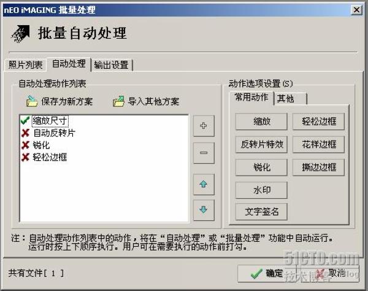Click the 缩放 action button
This screenshot has width=368, height=291.
pos(261,122)
